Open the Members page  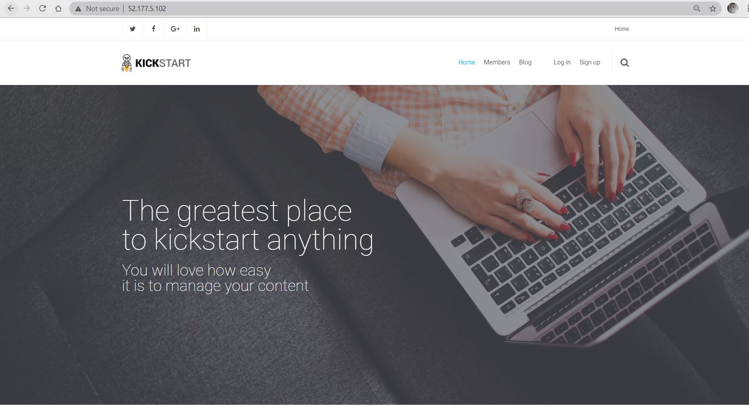point(497,62)
